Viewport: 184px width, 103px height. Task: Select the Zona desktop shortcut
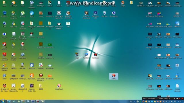tap(32, 14)
